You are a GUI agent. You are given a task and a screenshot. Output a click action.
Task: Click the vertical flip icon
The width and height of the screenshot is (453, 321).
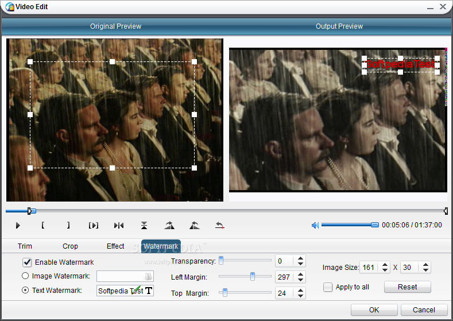pos(144,225)
